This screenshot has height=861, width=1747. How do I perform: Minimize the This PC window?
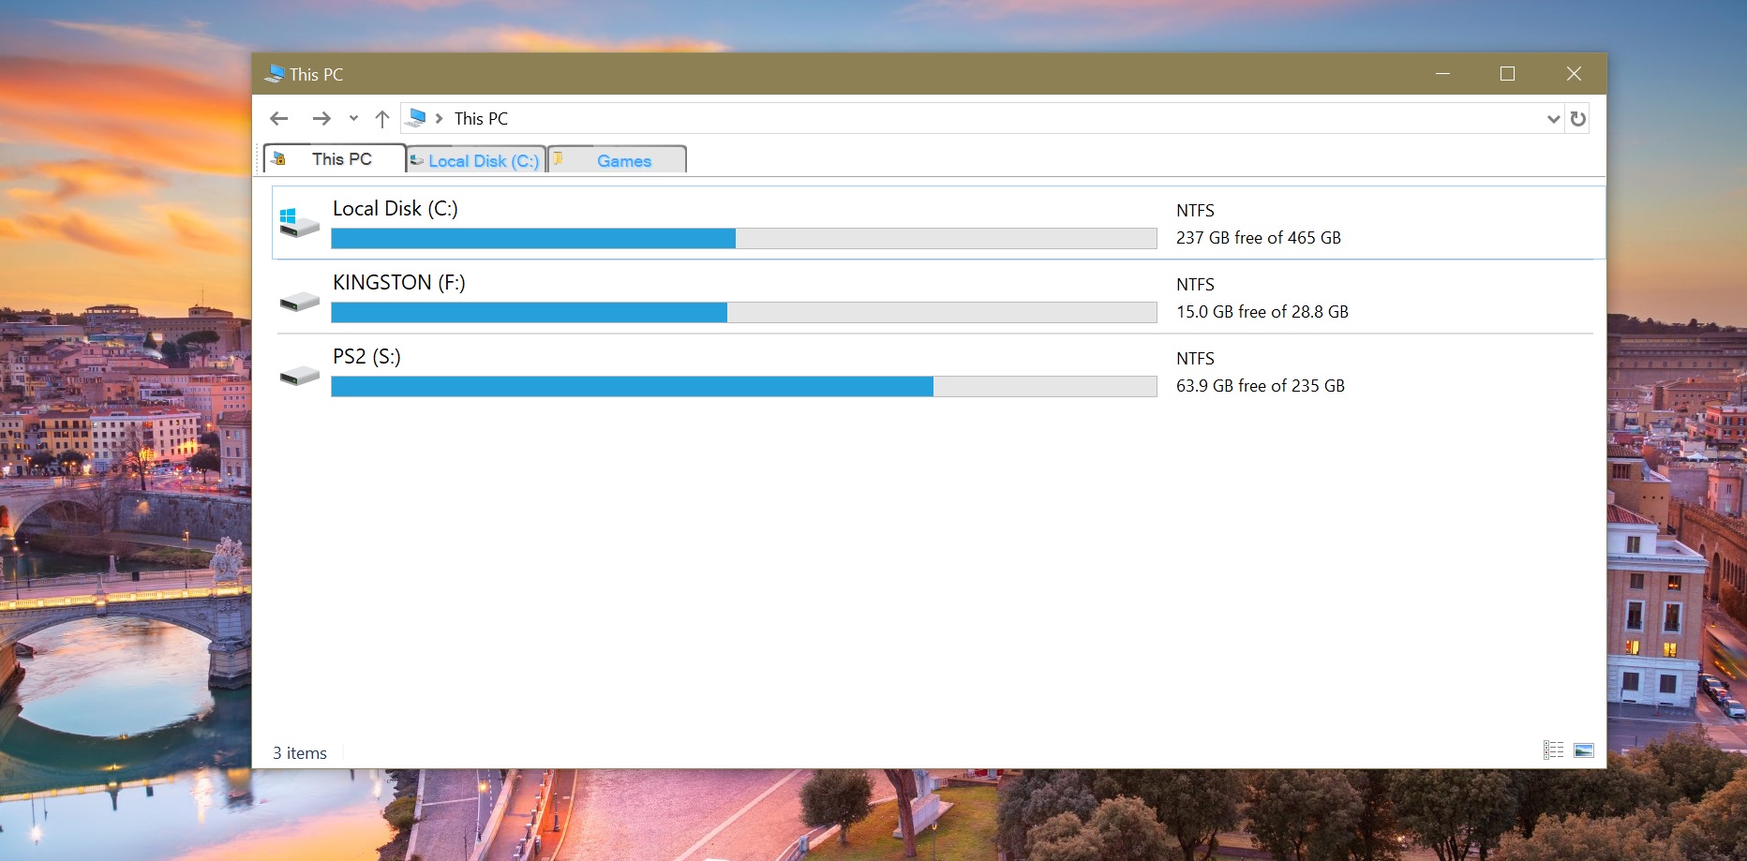coord(1443,73)
